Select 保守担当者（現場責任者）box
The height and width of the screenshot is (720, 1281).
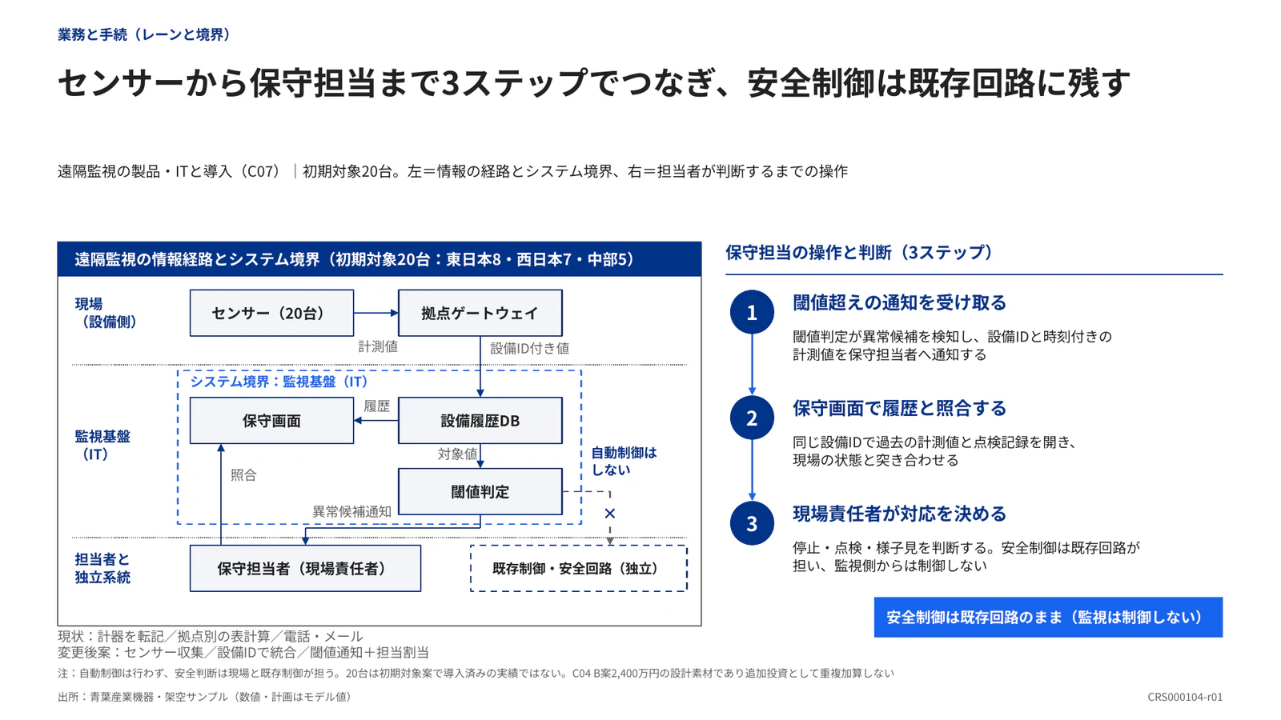(x=305, y=569)
